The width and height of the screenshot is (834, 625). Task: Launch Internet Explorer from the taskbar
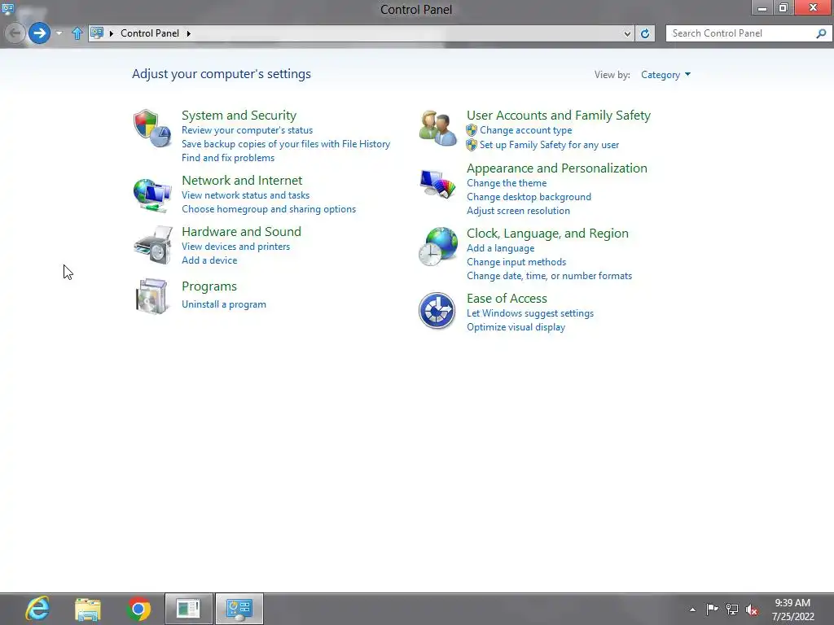pos(37,609)
